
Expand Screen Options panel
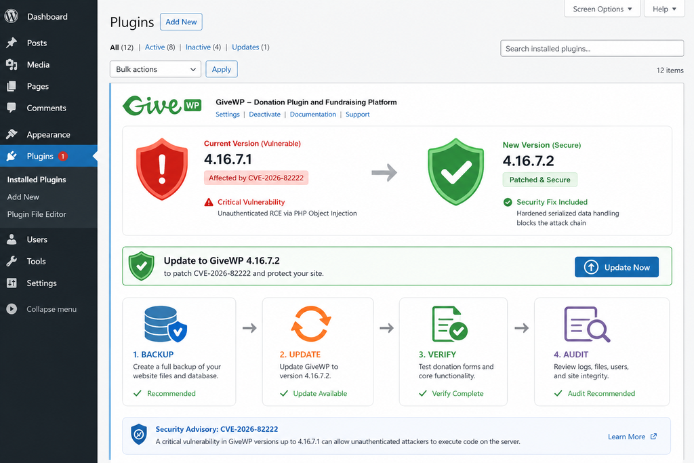point(602,9)
